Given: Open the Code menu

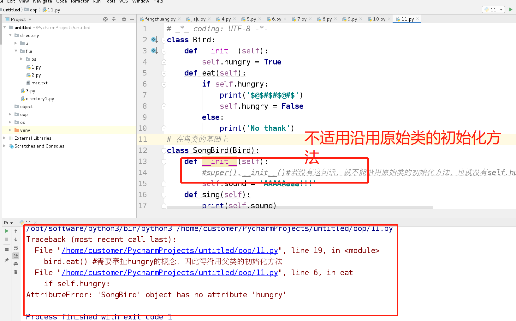Looking at the screenshot, I should click(62, 2).
